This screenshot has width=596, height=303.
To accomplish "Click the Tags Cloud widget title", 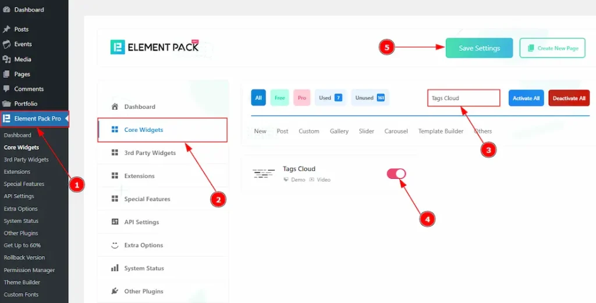I will (x=299, y=169).
